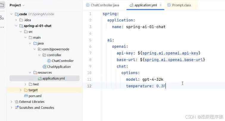Image resolution: width=225 pixels, height=121 pixels.
Task: Click the .idea folder icon
Action: pyautogui.click(x=21, y=20)
